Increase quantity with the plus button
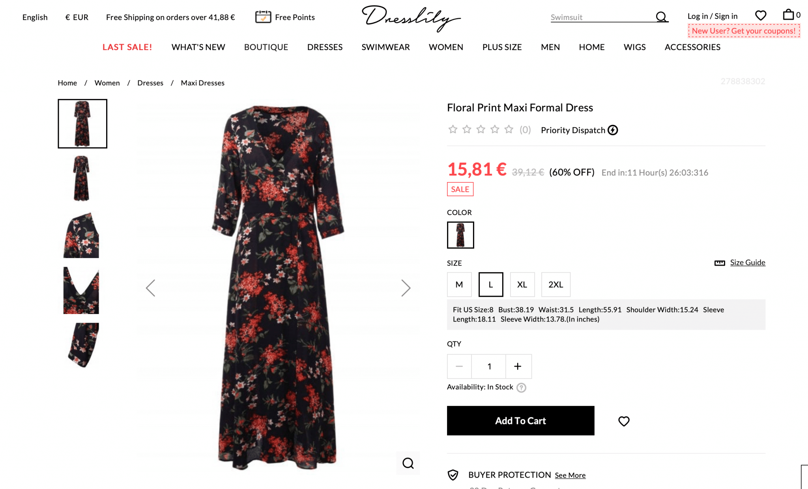 tap(518, 366)
